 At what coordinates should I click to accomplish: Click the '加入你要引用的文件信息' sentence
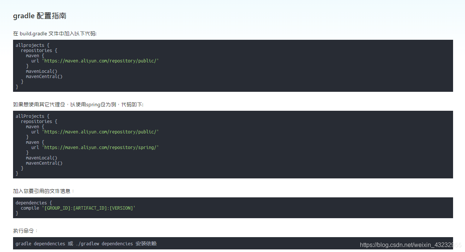44,191
